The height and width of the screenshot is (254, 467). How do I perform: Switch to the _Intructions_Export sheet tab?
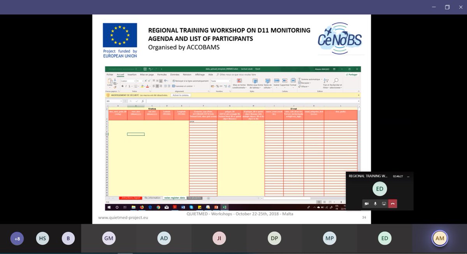pyautogui.click(x=130, y=198)
